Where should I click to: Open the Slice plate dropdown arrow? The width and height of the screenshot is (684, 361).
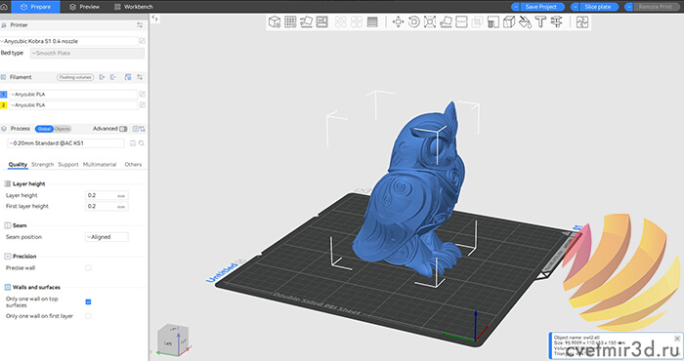click(575, 7)
